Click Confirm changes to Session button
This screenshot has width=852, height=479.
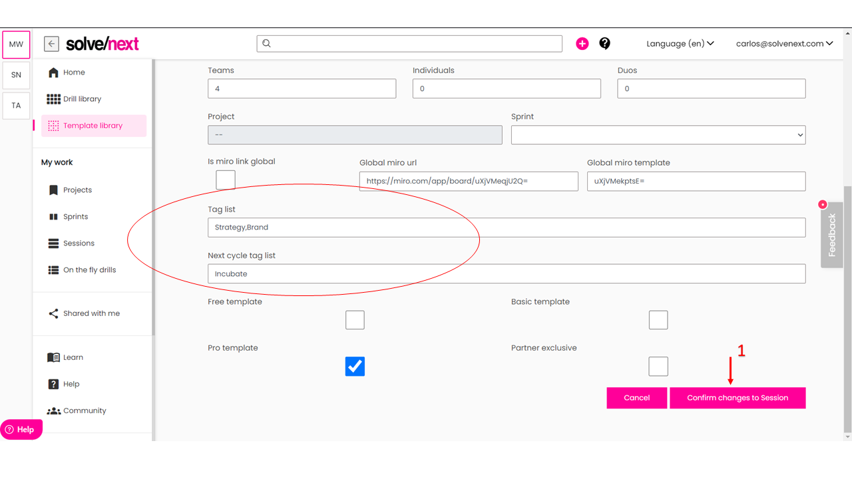pos(738,398)
